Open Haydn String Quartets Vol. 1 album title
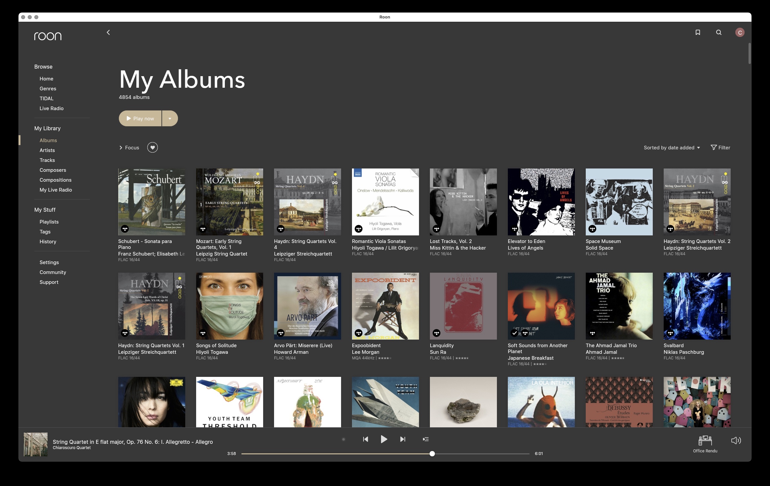Image resolution: width=770 pixels, height=486 pixels. tap(151, 346)
